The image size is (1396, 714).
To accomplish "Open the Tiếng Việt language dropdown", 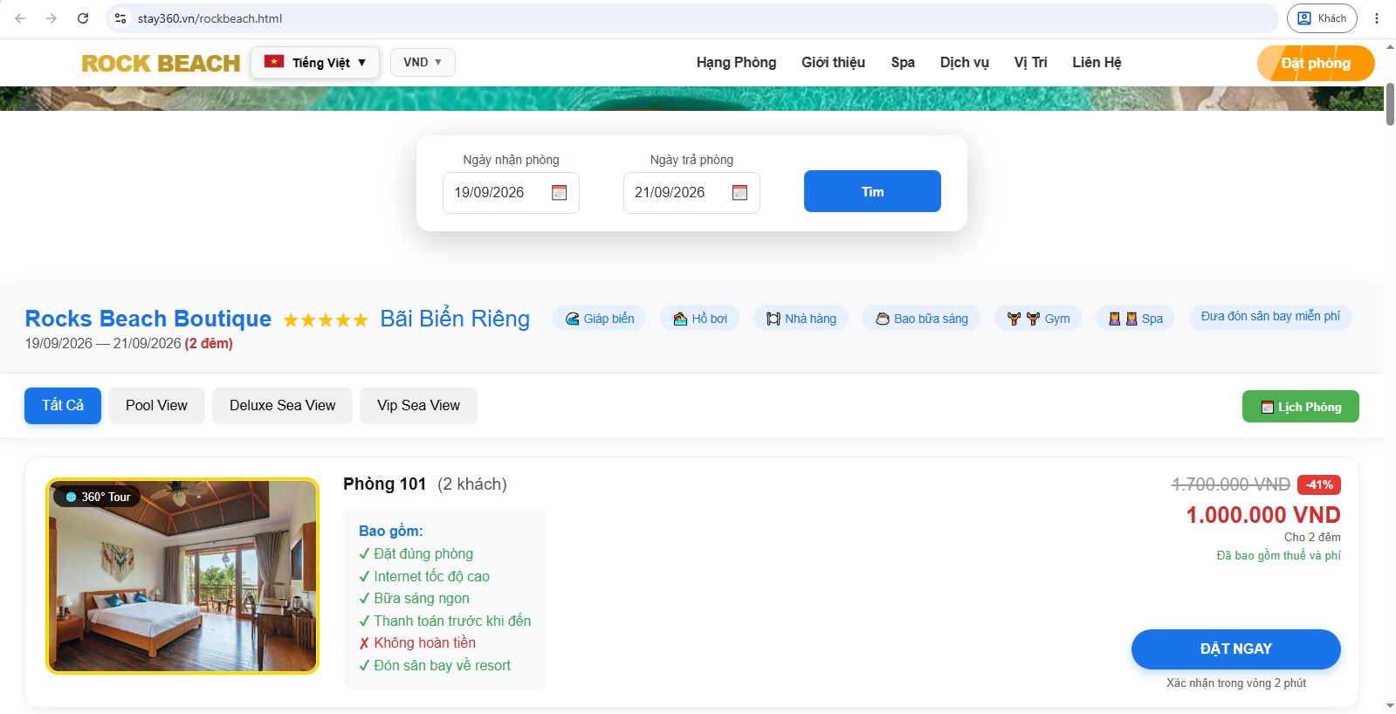I will [315, 63].
